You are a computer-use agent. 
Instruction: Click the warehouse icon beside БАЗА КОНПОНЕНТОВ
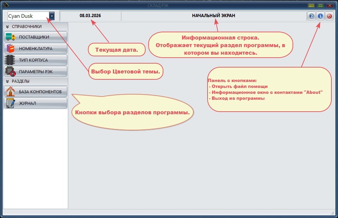(10, 92)
